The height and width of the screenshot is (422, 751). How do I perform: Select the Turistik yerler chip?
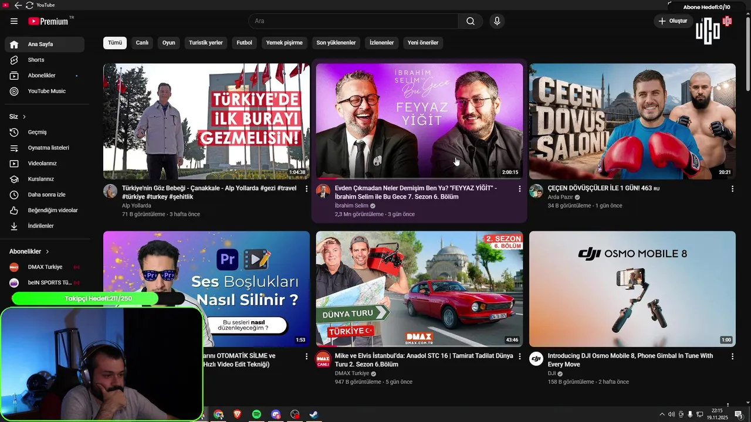(x=206, y=43)
